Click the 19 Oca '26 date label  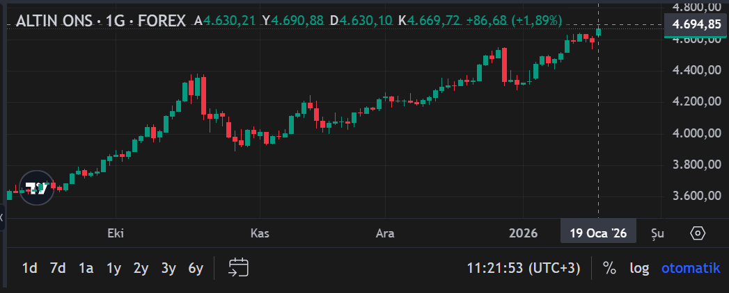598,233
